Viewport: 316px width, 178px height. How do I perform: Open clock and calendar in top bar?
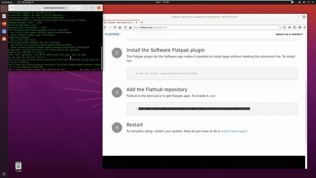click(162, 2)
